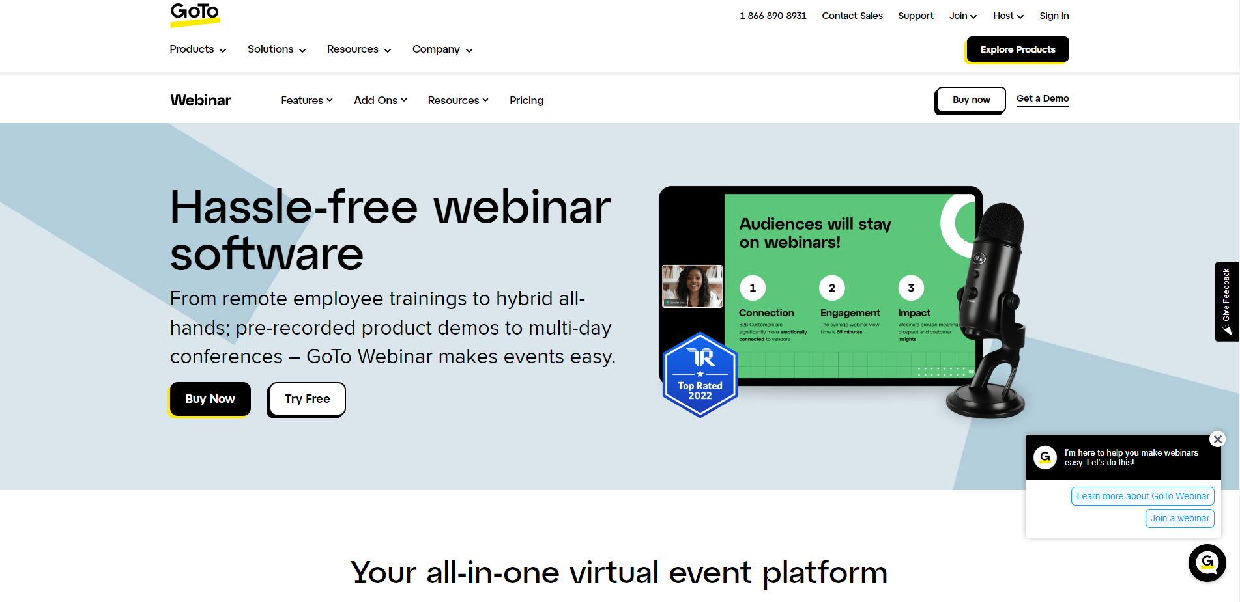
Task: Choose the "Join a webinar" chat reply
Action: 1179,518
